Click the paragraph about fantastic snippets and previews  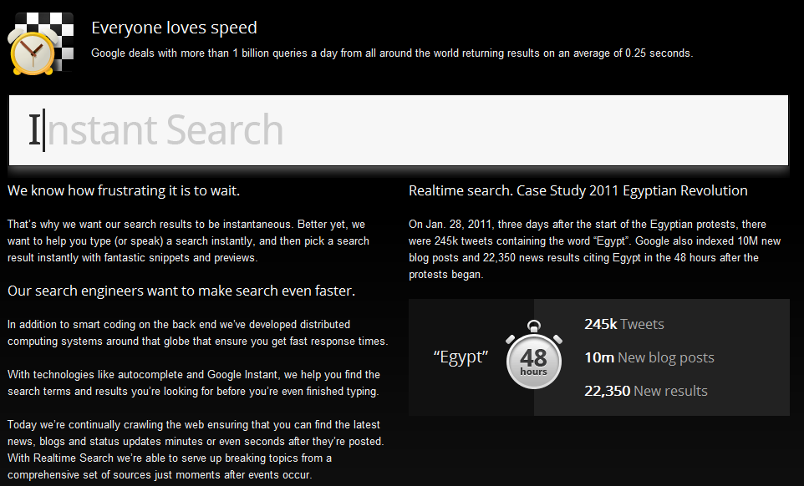[x=188, y=241]
